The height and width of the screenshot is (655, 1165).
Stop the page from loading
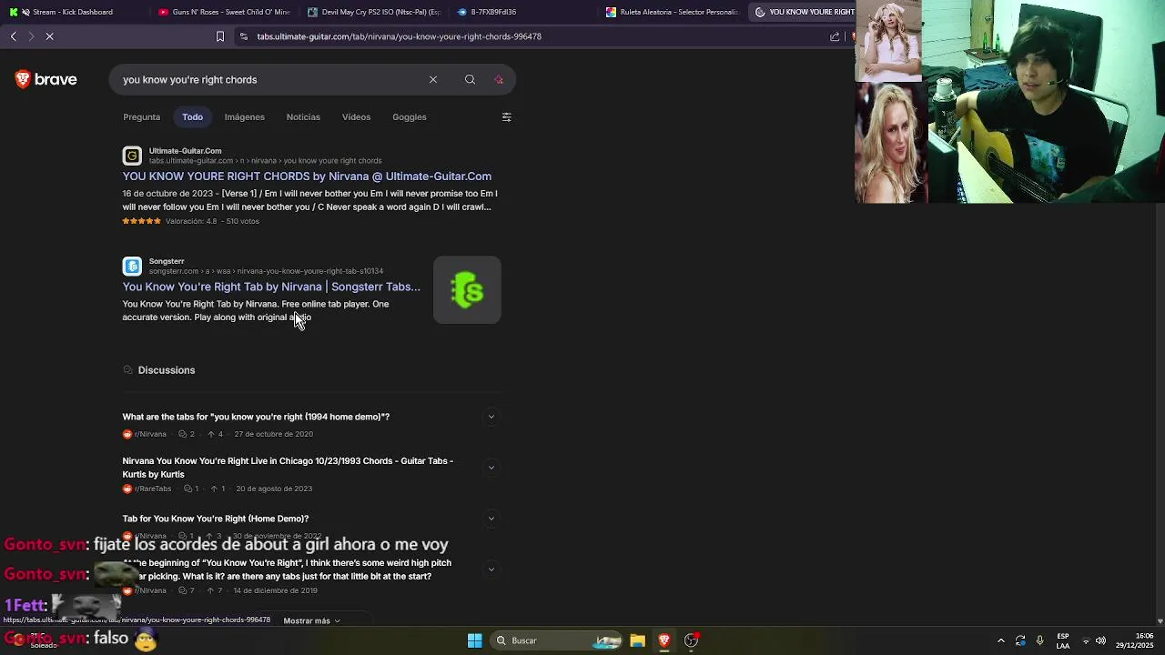[50, 36]
